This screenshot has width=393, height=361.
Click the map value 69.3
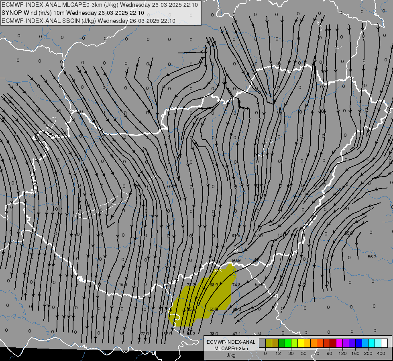pyautogui.click(x=236, y=309)
